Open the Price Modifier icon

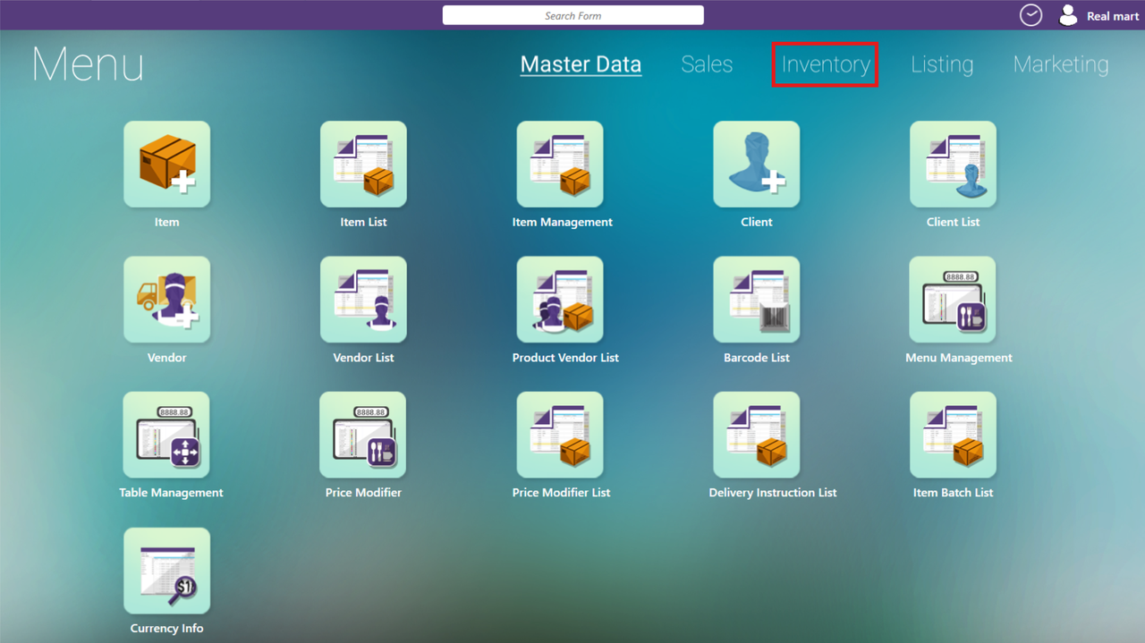coord(363,435)
